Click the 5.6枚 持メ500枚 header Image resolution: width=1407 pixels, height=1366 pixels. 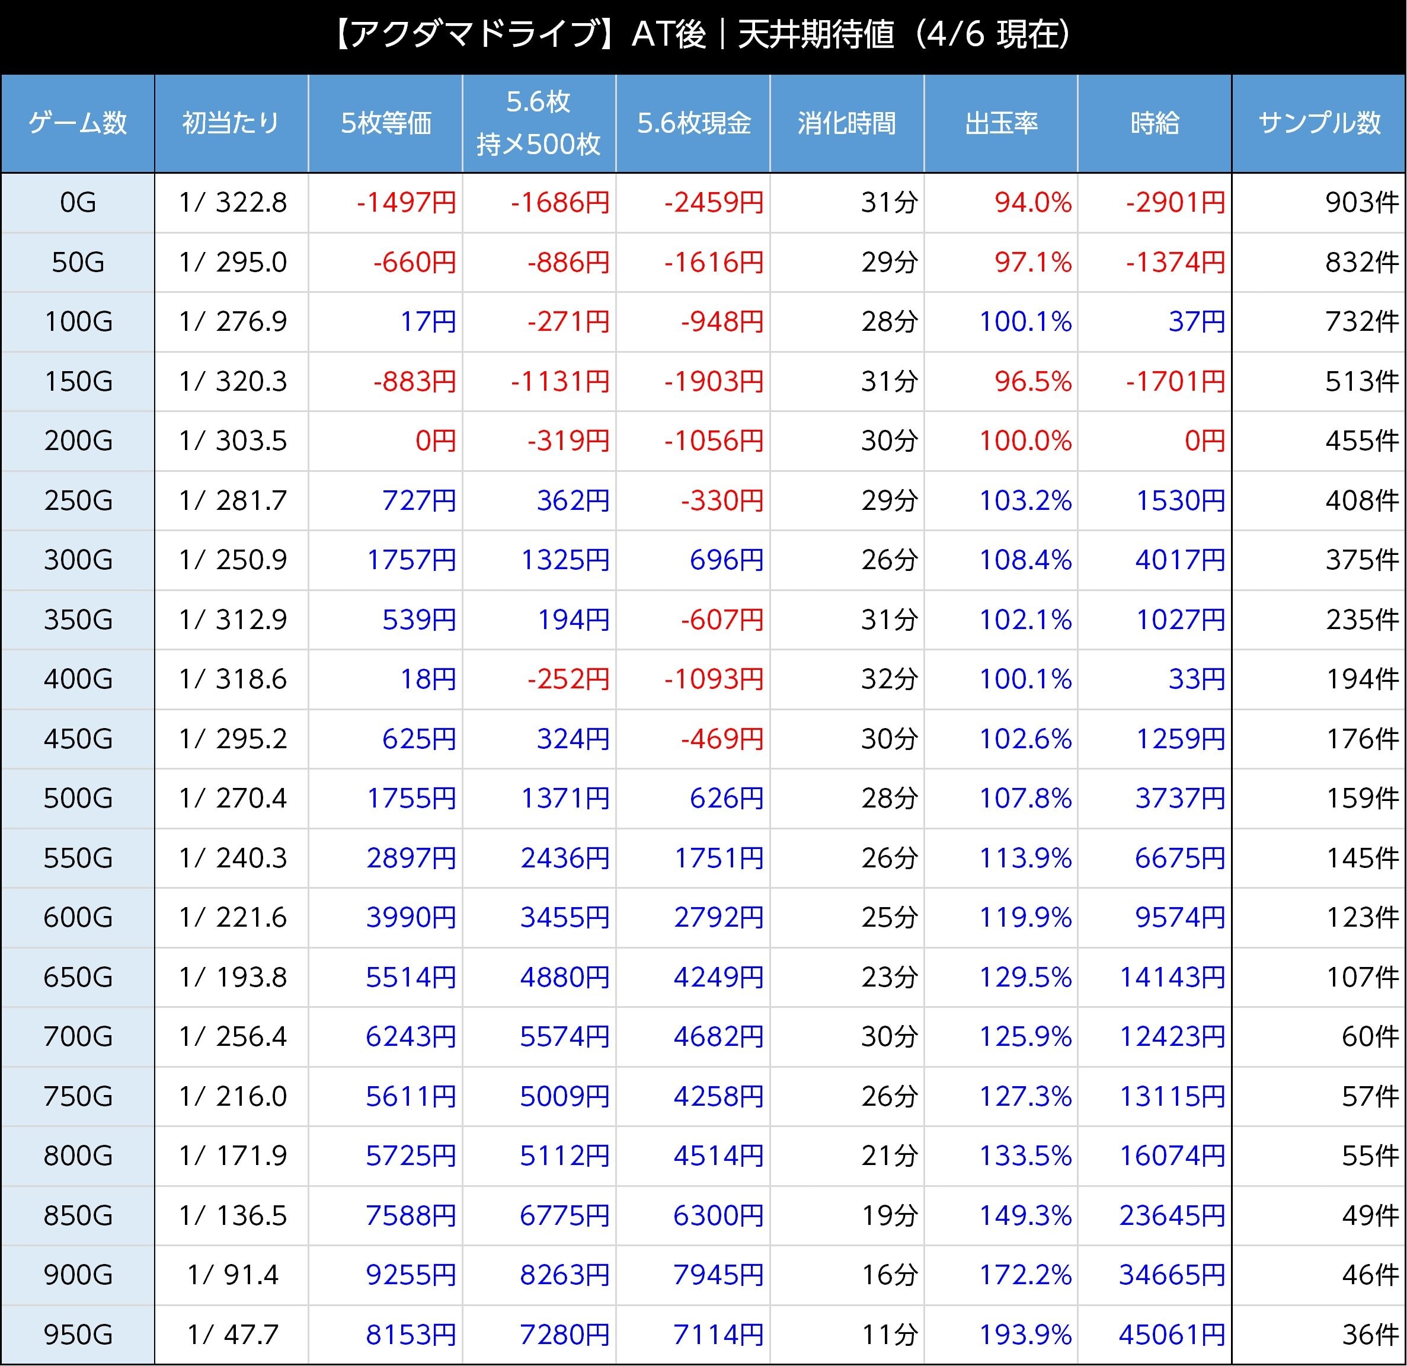[539, 123]
